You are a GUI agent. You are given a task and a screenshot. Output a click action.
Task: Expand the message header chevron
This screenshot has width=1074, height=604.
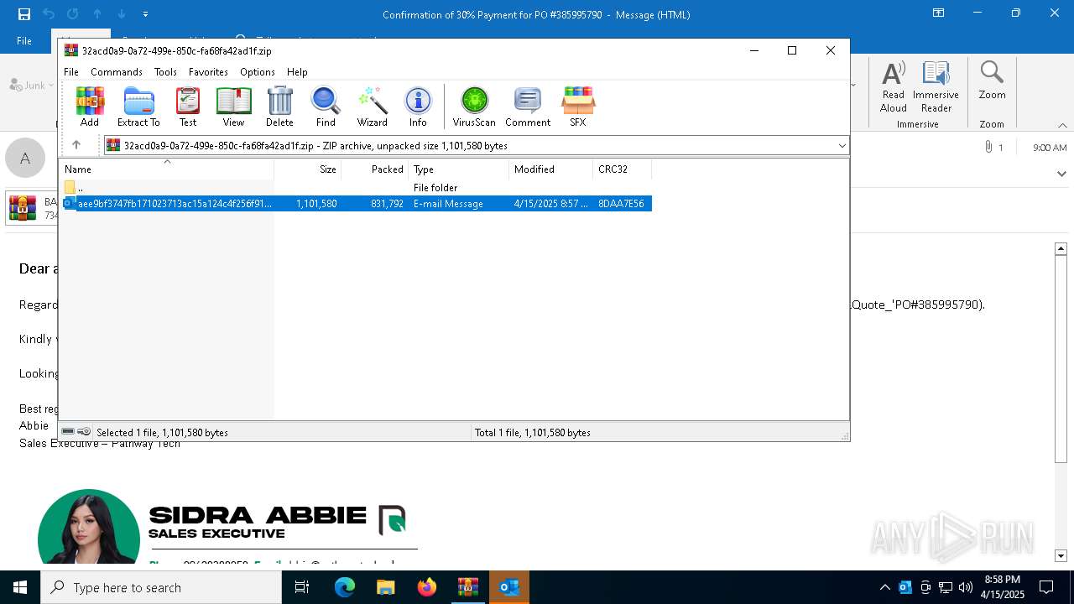tap(1062, 174)
